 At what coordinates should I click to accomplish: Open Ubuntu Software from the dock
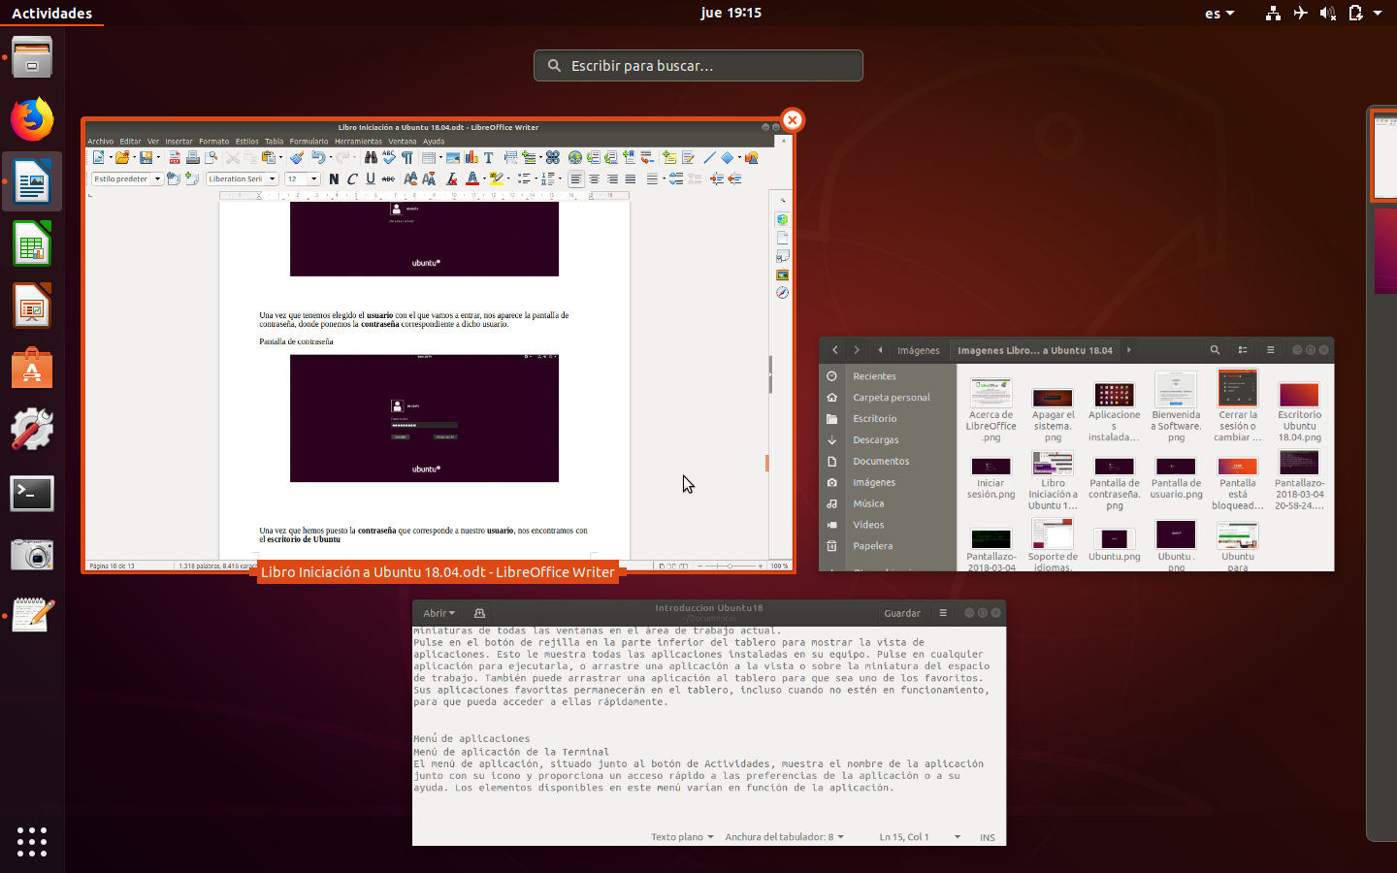[32, 368]
